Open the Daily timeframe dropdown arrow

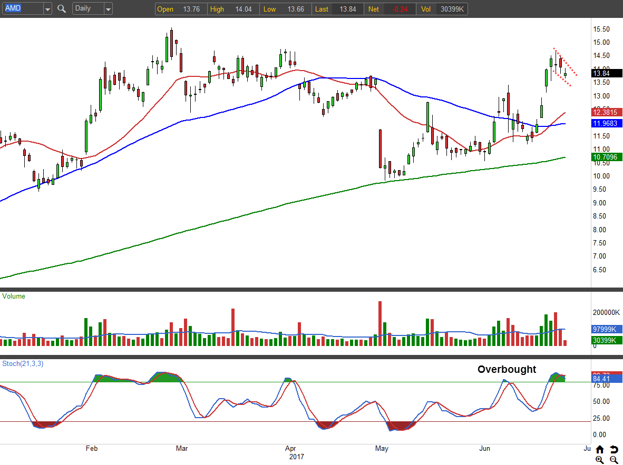tap(108, 9)
